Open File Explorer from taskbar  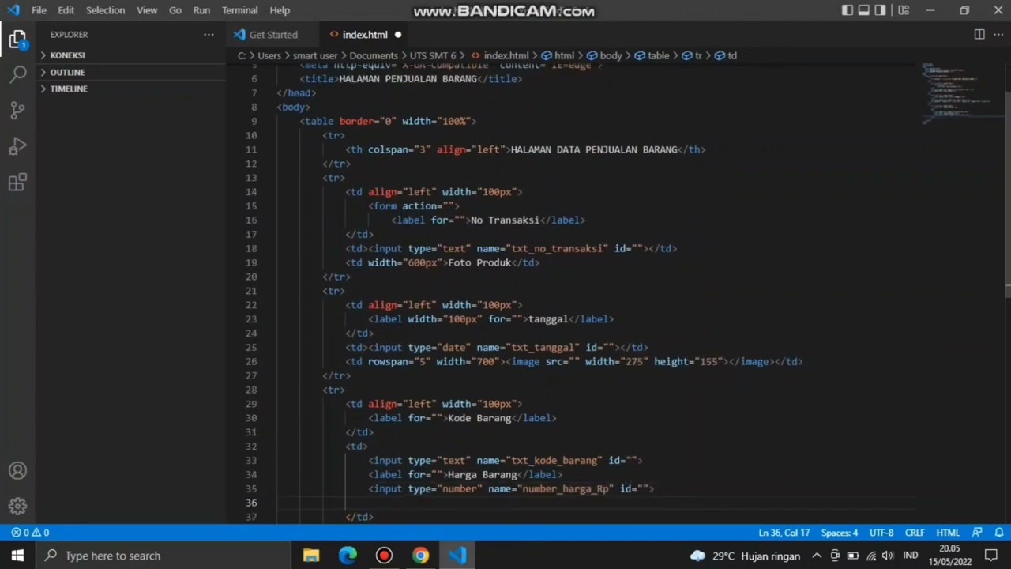(311, 556)
